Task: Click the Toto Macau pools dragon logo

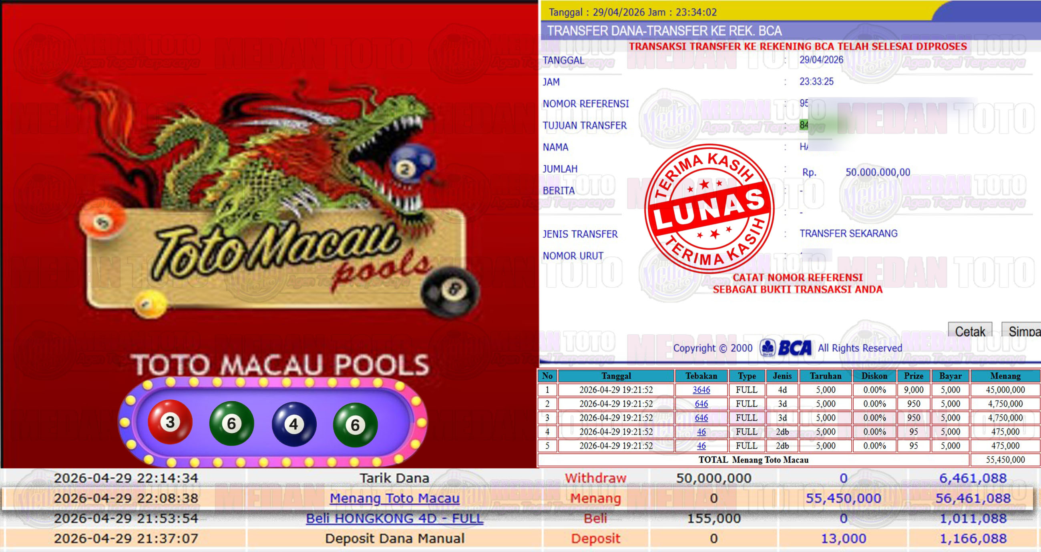Action: pos(279,198)
